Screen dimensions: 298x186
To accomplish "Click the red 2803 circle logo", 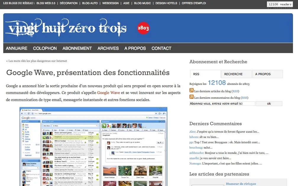I will (x=143, y=28).
